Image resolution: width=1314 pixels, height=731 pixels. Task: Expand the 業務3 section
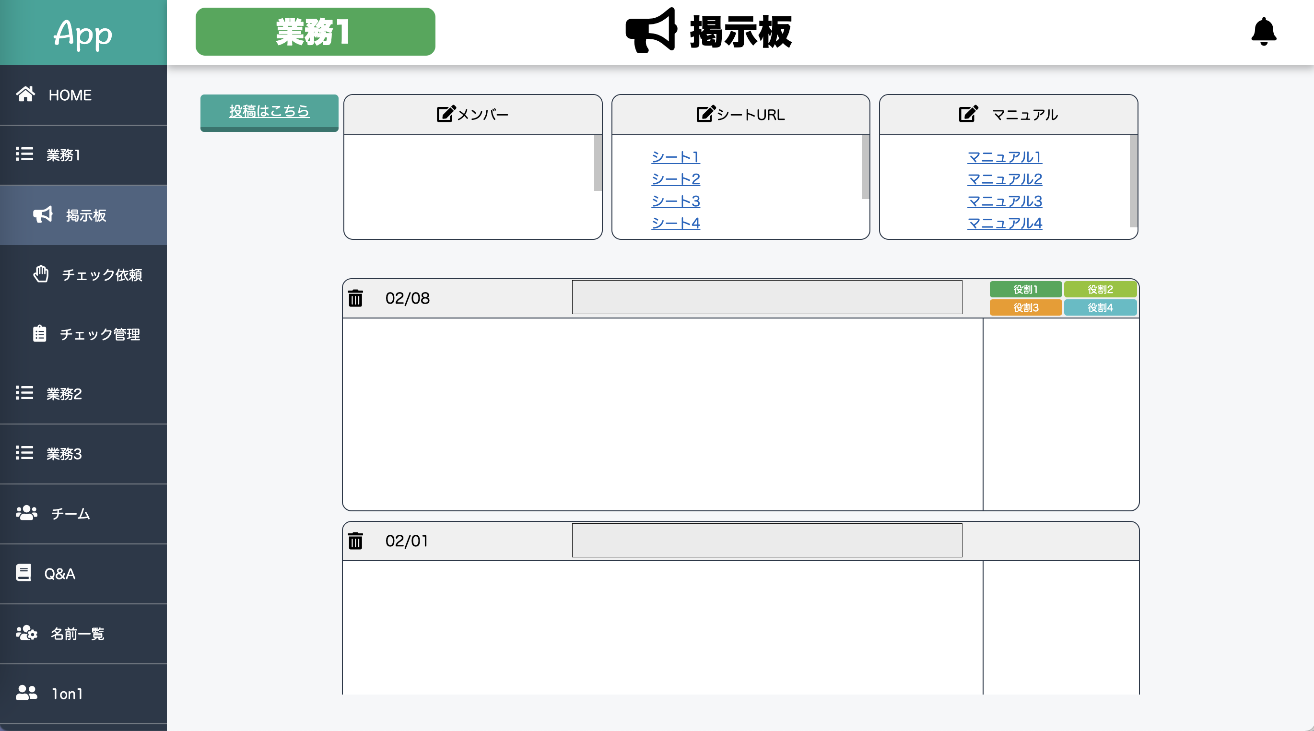(63, 454)
